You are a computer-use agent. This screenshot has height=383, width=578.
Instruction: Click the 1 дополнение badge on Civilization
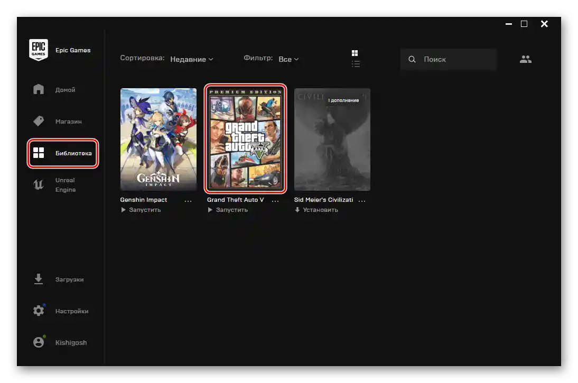[343, 100]
